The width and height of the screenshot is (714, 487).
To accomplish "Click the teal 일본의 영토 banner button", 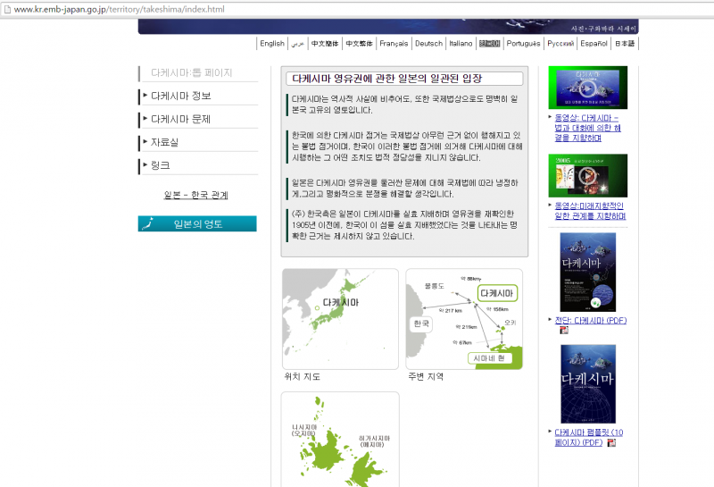I will click(x=197, y=223).
